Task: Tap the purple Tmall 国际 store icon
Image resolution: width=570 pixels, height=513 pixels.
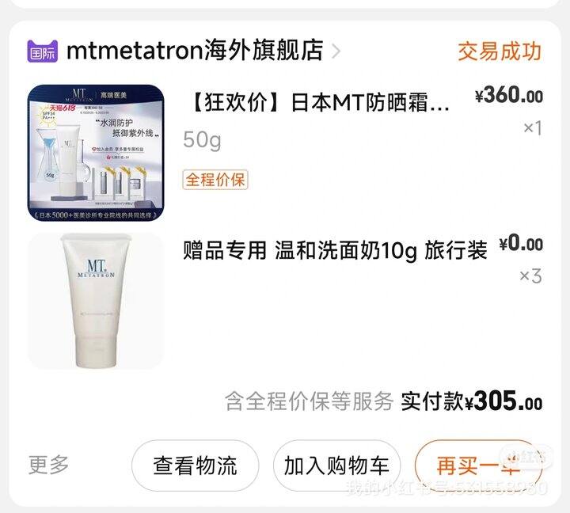Action: [x=42, y=51]
